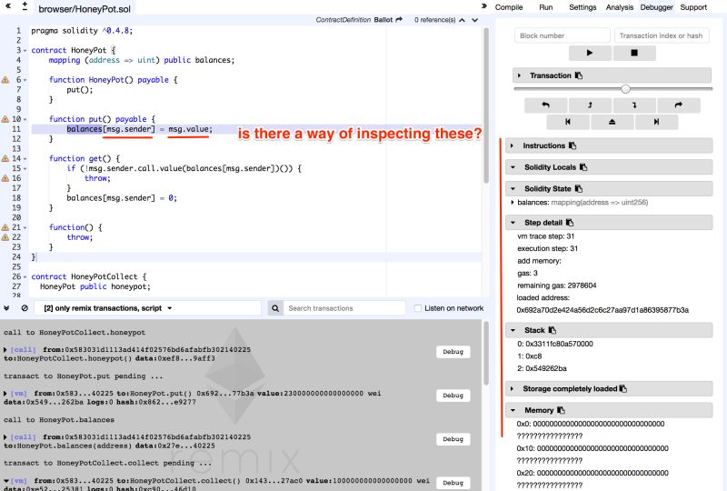Copy the Transaction panel contents
This screenshot has height=491, width=727.
579,75
